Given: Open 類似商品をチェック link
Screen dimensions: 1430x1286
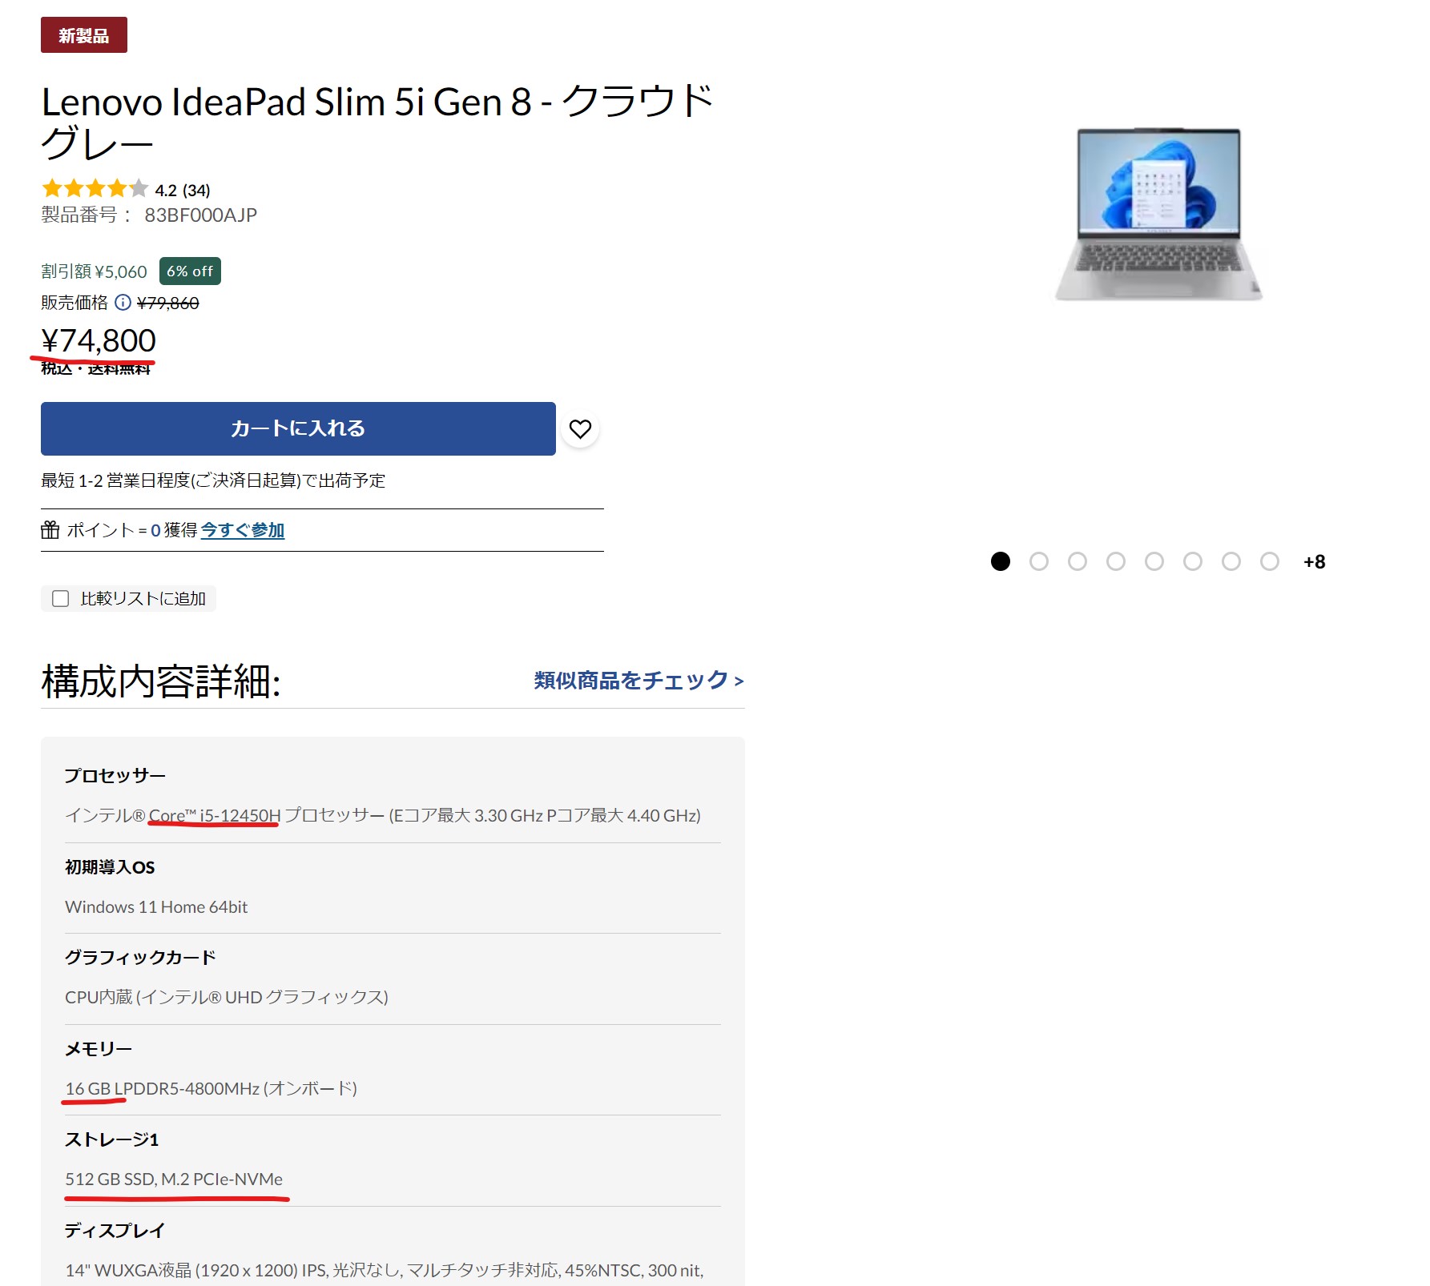Looking at the screenshot, I should pyautogui.click(x=638, y=681).
